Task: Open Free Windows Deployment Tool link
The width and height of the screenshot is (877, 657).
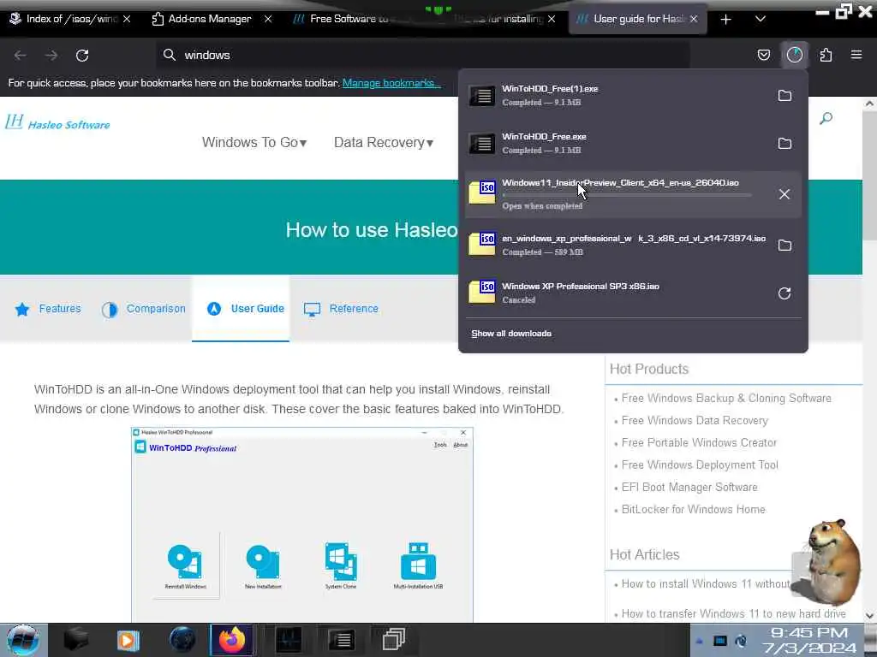Action: [x=700, y=465]
